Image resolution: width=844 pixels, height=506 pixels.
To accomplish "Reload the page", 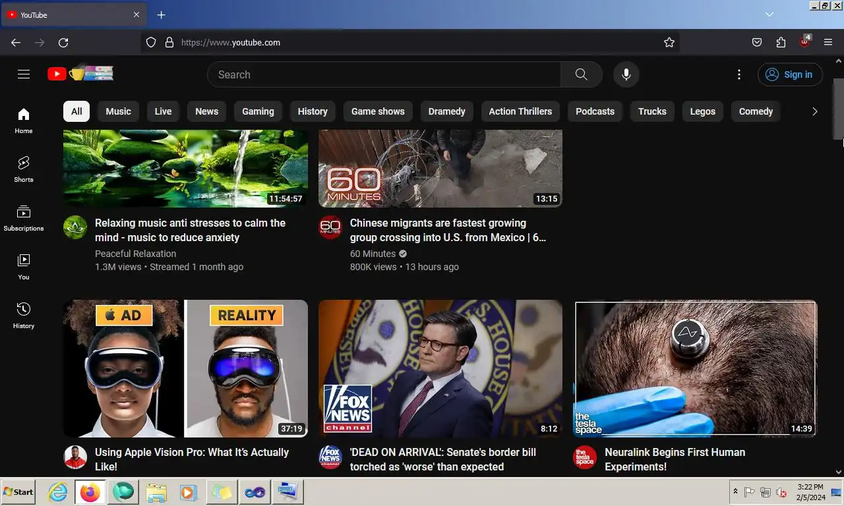I will (63, 42).
